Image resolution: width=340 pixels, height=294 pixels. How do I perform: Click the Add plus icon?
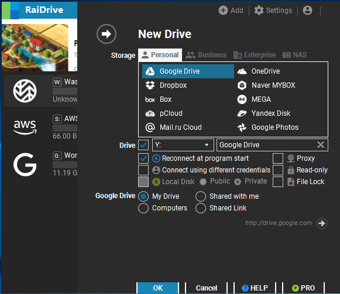[223, 10]
